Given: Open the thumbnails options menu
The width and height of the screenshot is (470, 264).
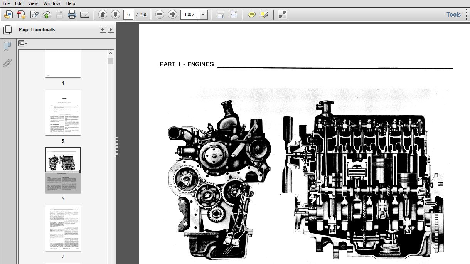Looking at the screenshot, I should click(23, 44).
